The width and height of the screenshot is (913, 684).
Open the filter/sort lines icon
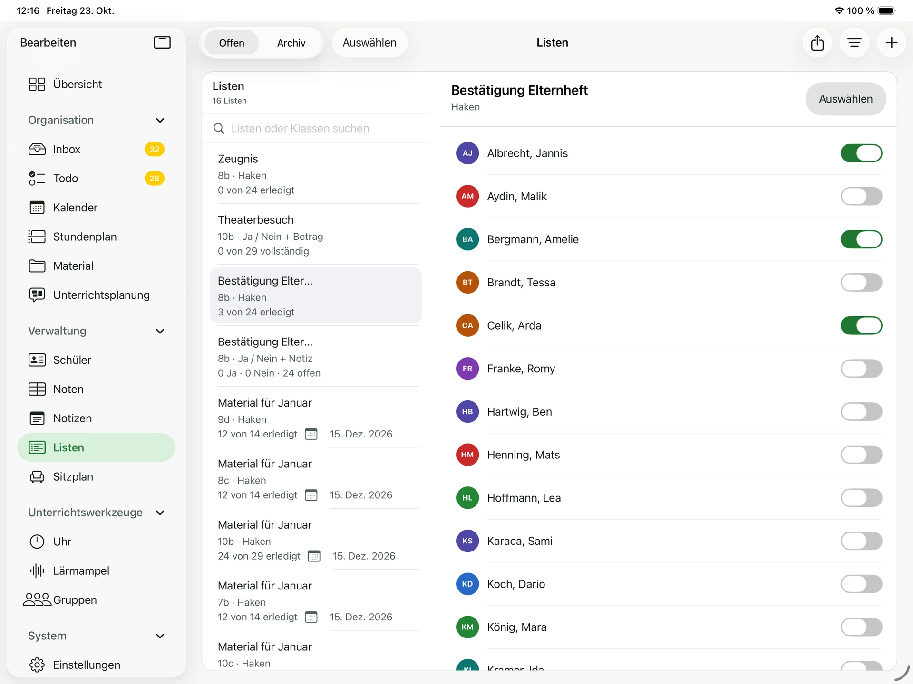854,43
